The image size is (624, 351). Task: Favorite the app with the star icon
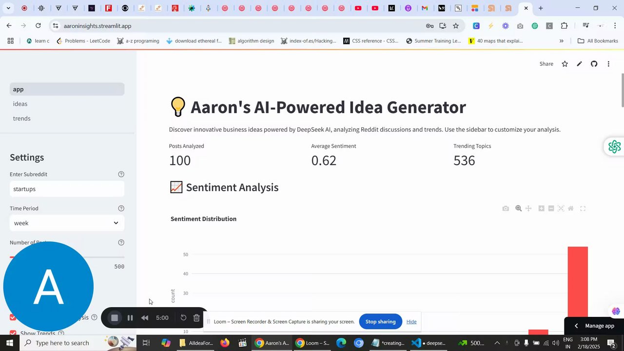pos(565,64)
